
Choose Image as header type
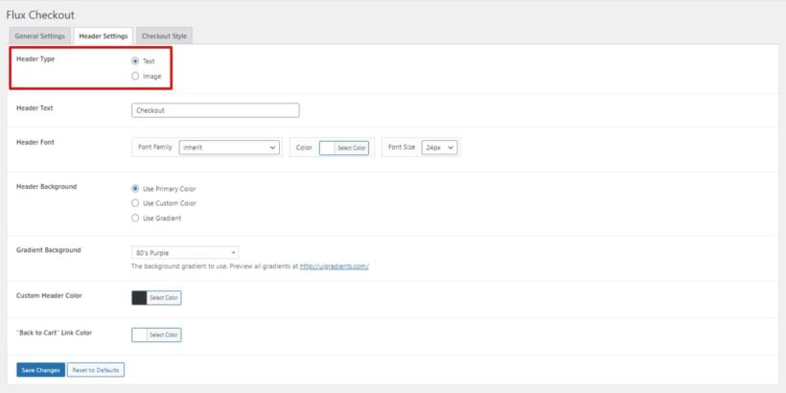[135, 76]
